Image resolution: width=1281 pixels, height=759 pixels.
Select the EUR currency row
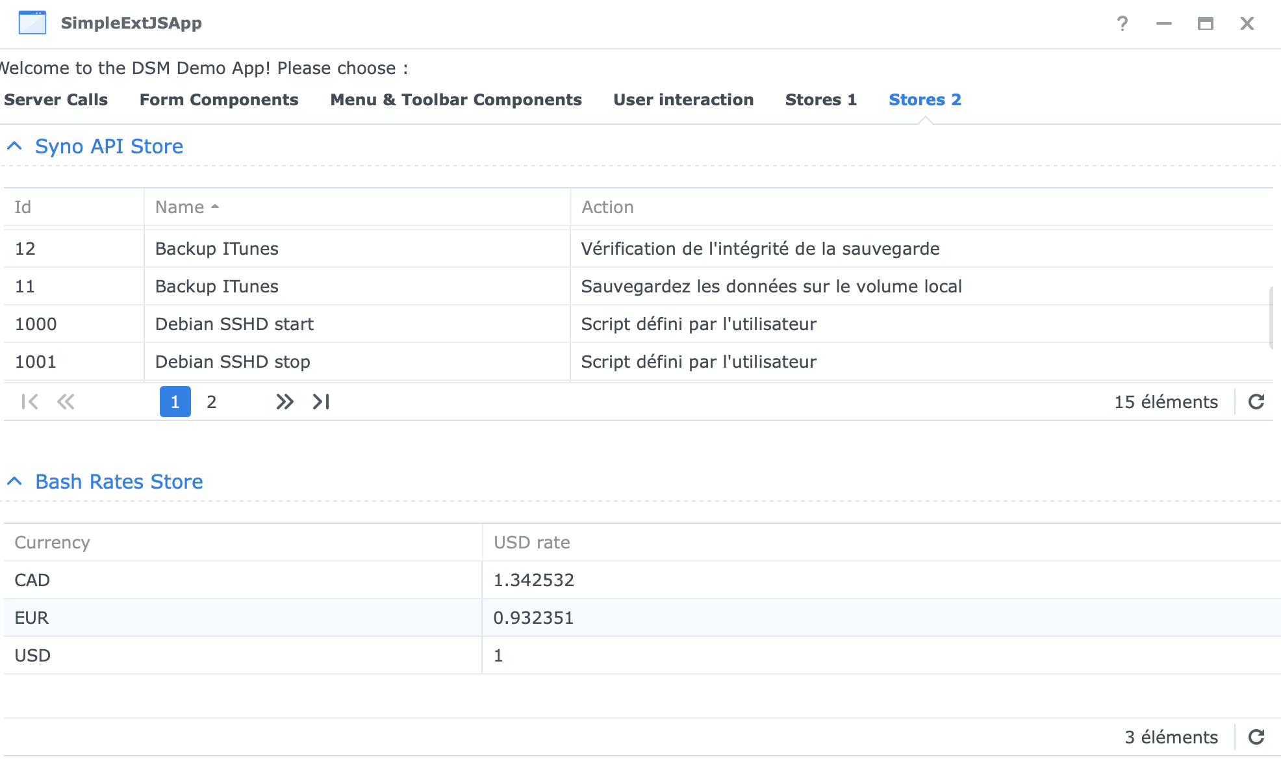pyautogui.click(x=260, y=617)
